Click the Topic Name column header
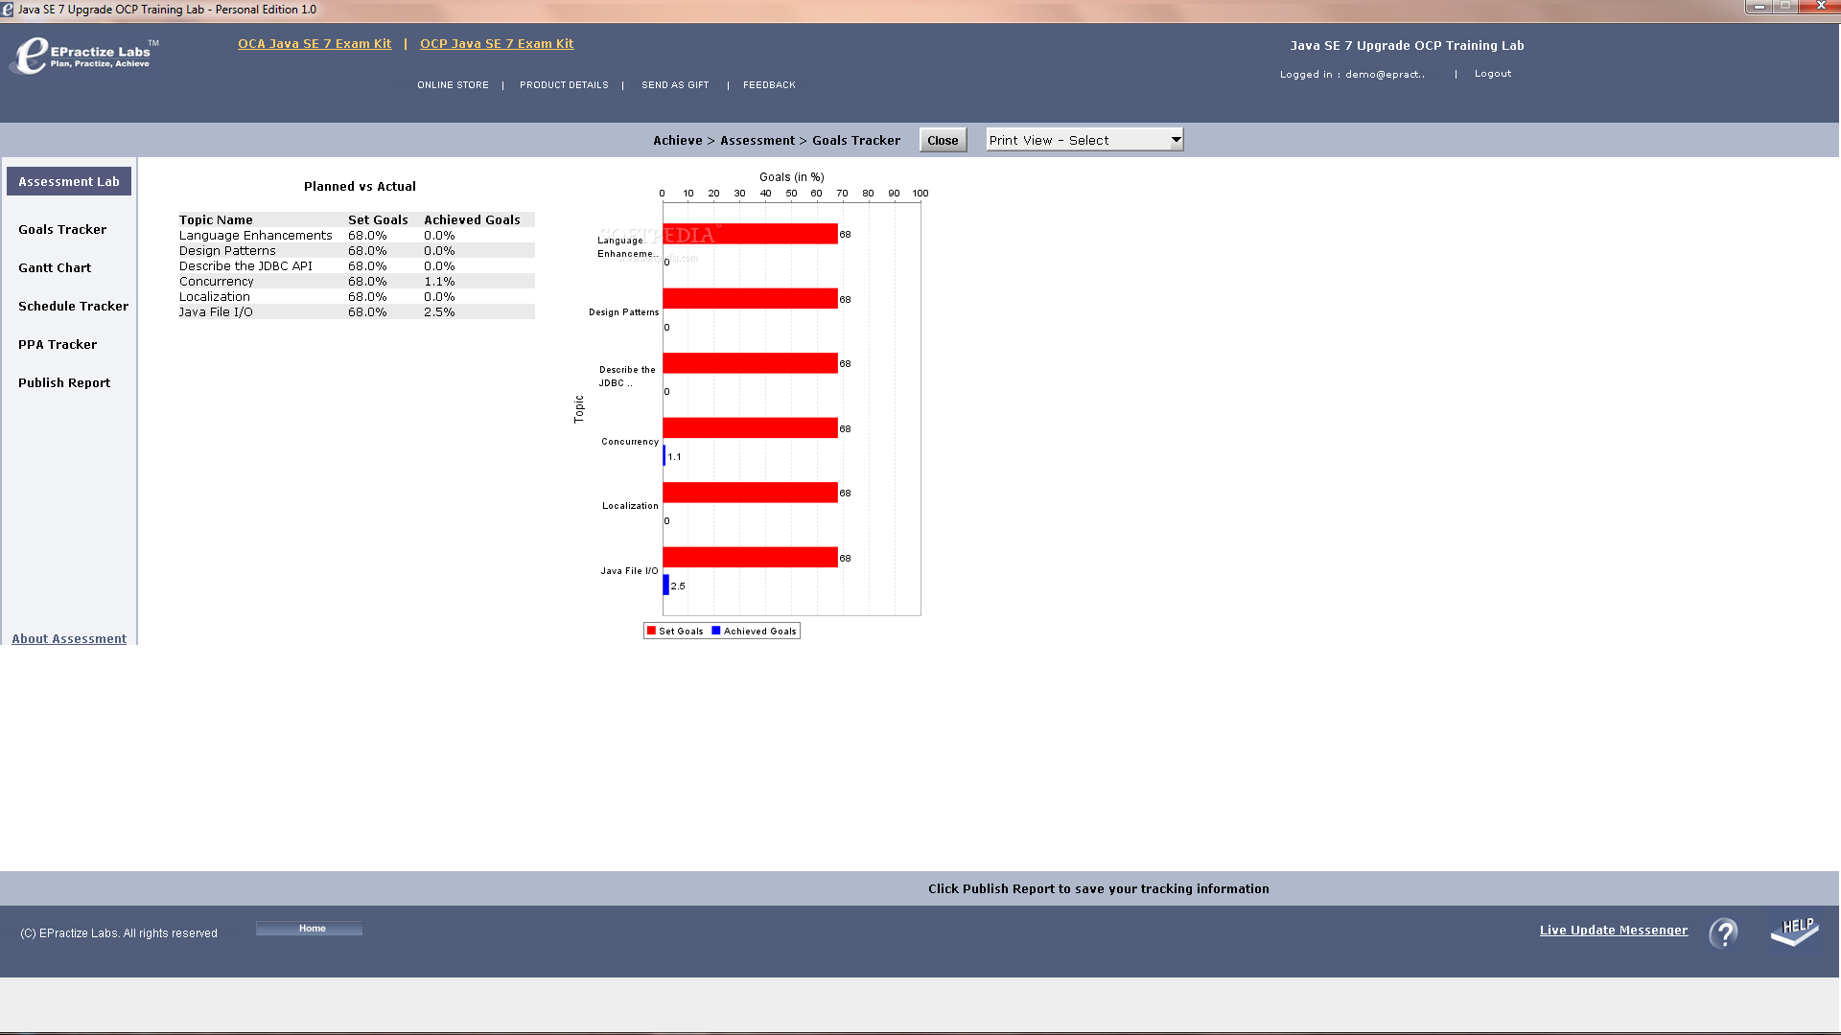 point(216,219)
